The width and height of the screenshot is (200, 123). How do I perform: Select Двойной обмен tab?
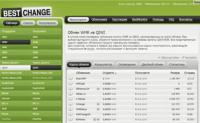point(152,65)
